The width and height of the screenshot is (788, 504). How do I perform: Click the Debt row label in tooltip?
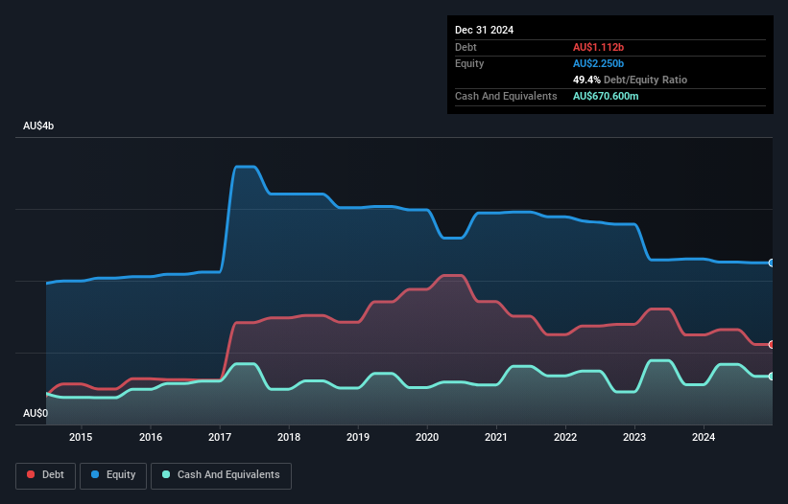coord(466,47)
